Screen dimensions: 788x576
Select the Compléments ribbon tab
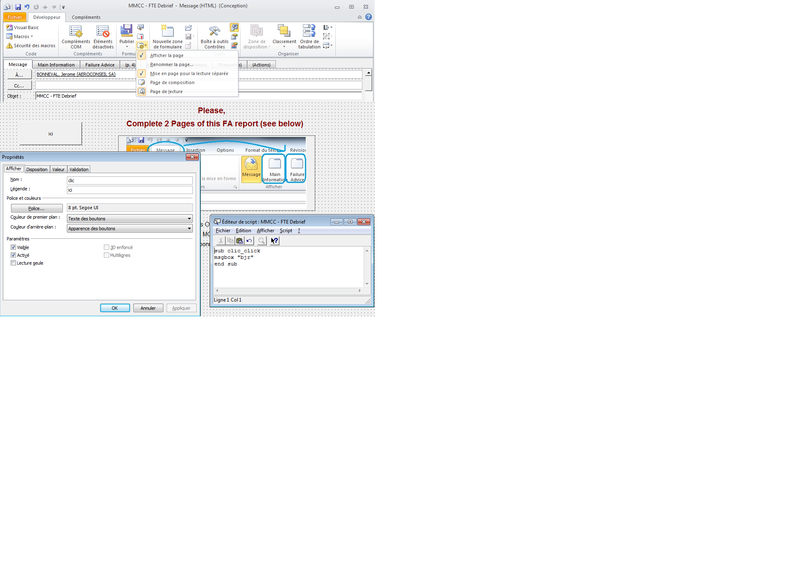point(85,16)
